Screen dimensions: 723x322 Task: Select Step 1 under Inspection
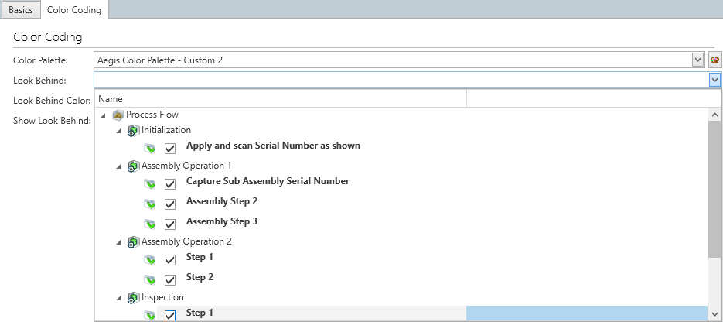coord(200,313)
